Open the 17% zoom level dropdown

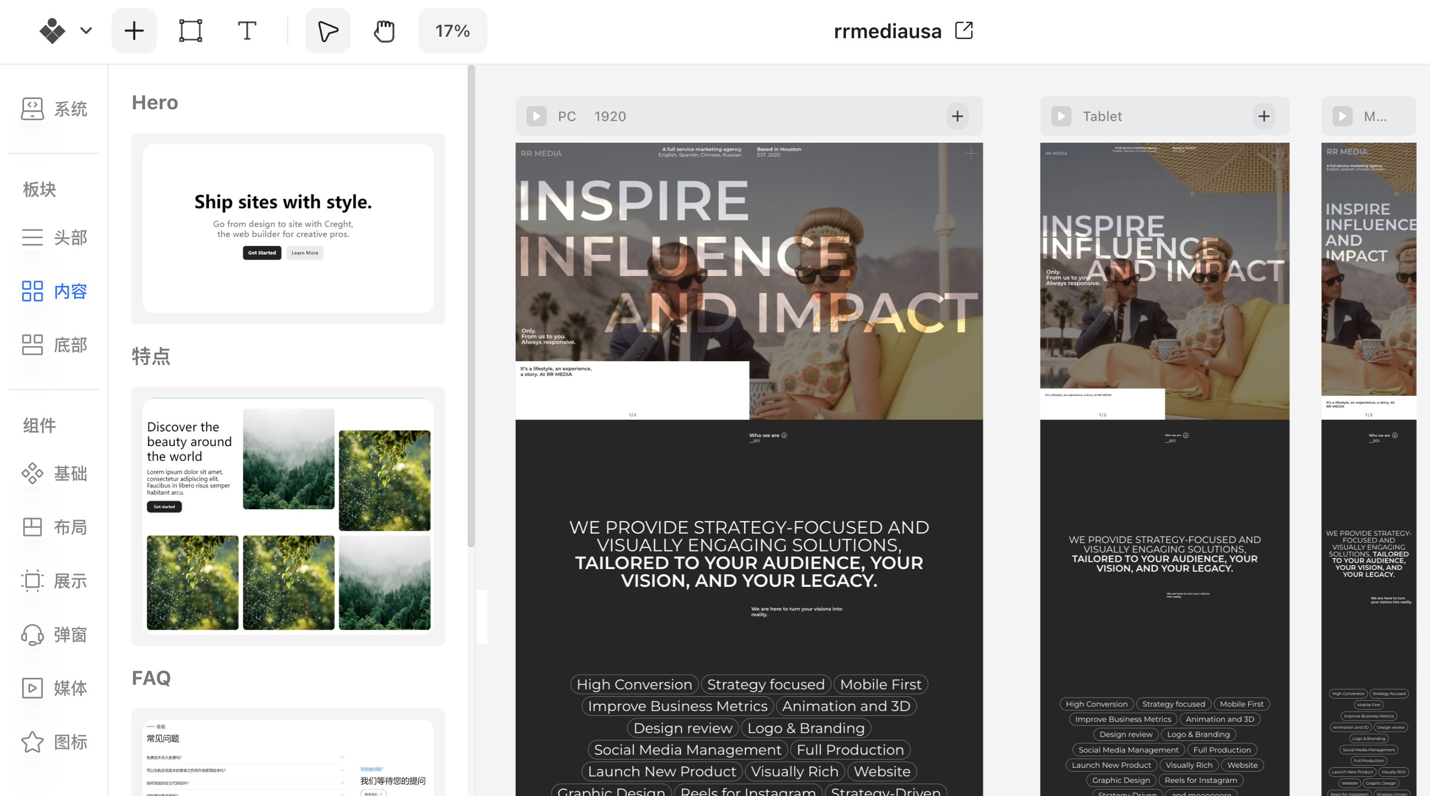pyautogui.click(x=453, y=31)
